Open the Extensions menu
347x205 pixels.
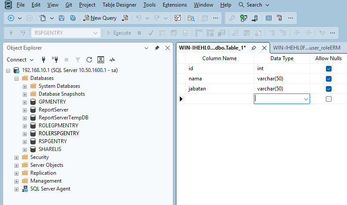click(x=175, y=5)
